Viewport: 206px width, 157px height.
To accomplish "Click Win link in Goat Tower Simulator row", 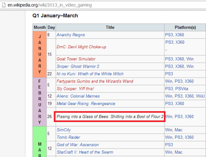I will [x=190, y=59].
